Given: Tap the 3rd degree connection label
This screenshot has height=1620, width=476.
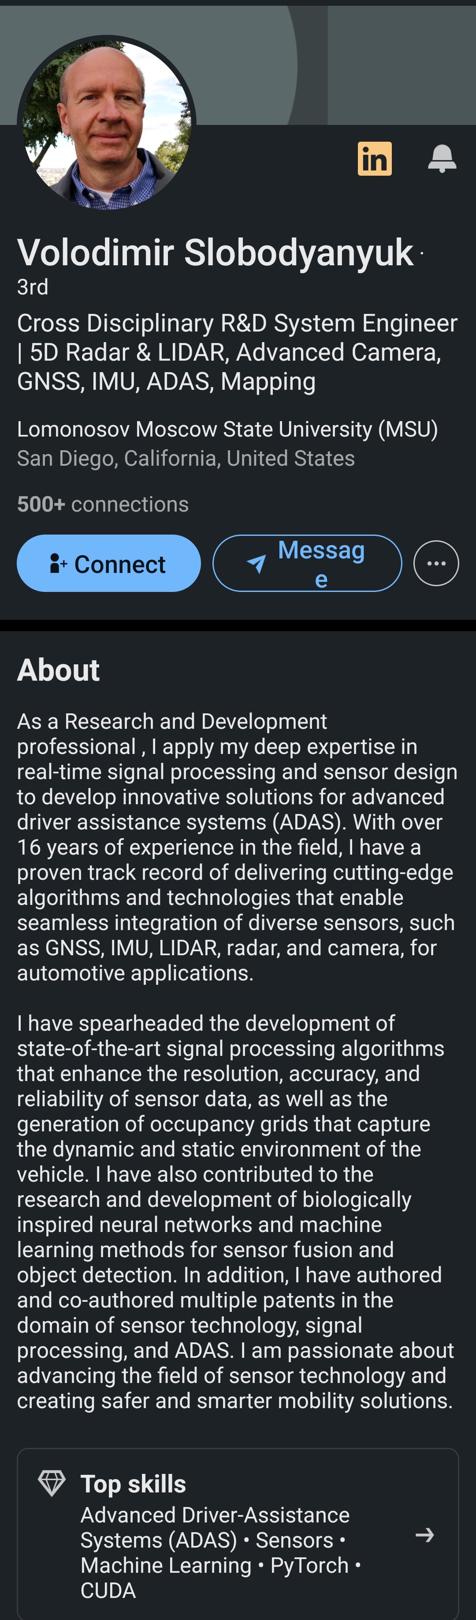Looking at the screenshot, I should 33,287.
